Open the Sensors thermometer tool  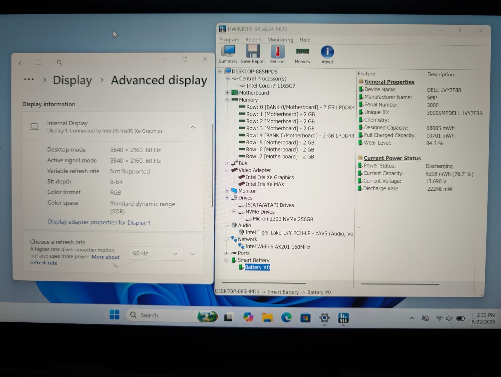pyautogui.click(x=277, y=54)
